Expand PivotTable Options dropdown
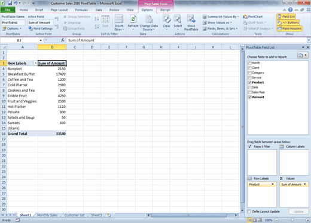The height and width of the screenshot is (223, 311). [x=11, y=29]
